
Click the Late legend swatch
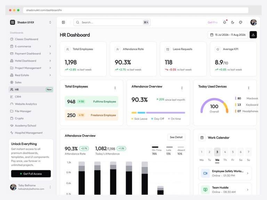coord(169,147)
